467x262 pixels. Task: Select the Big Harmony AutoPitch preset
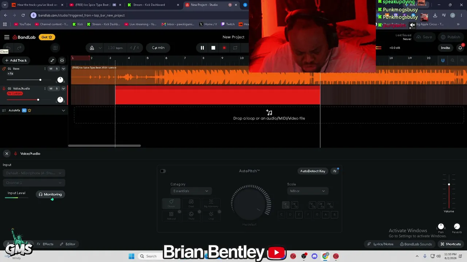(x=211, y=203)
